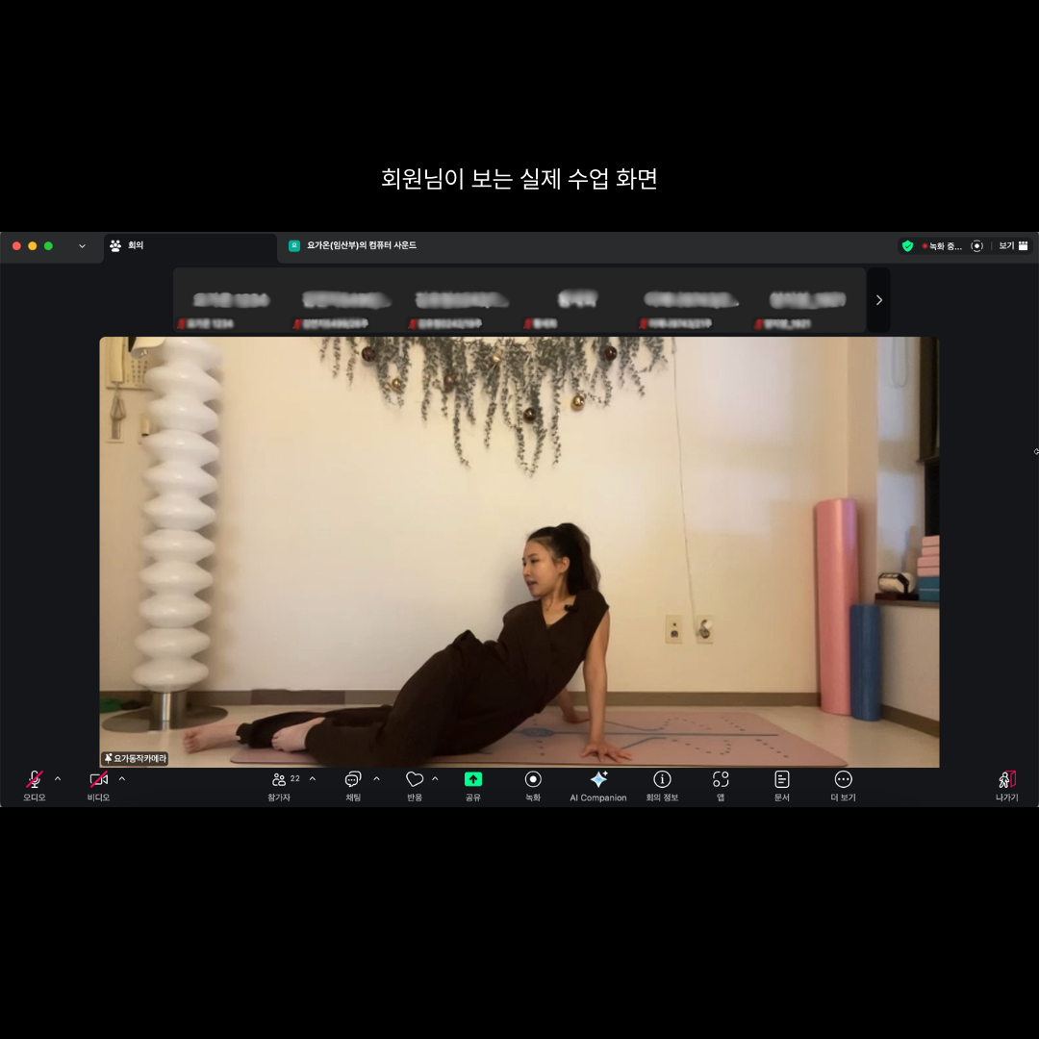The height and width of the screenshot is (1039, 1039).
Task: Click the right arrow to see more participants
Action: point(878,299)
